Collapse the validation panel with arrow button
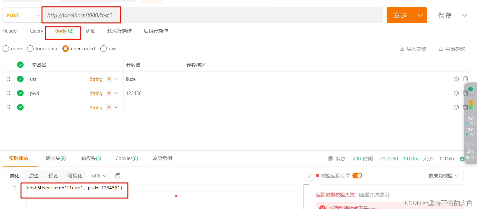Image resolution: width=477 pixels, height=209 pixels. (x=309, y=176)
